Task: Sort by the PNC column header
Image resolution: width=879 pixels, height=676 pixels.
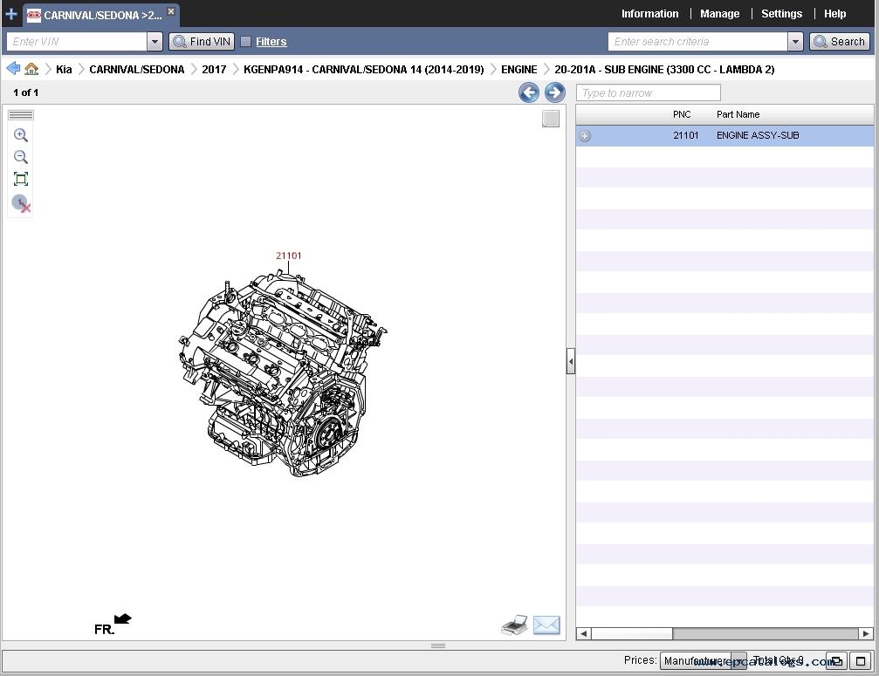Action: tap(682, 114)
